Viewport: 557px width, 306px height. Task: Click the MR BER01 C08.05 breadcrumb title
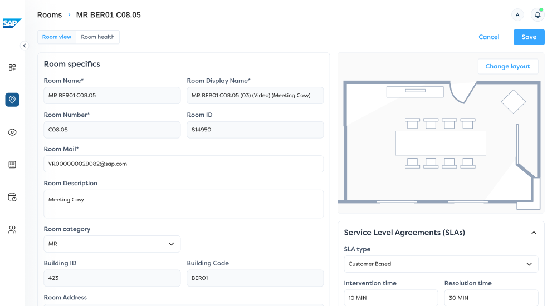(109, 15)
